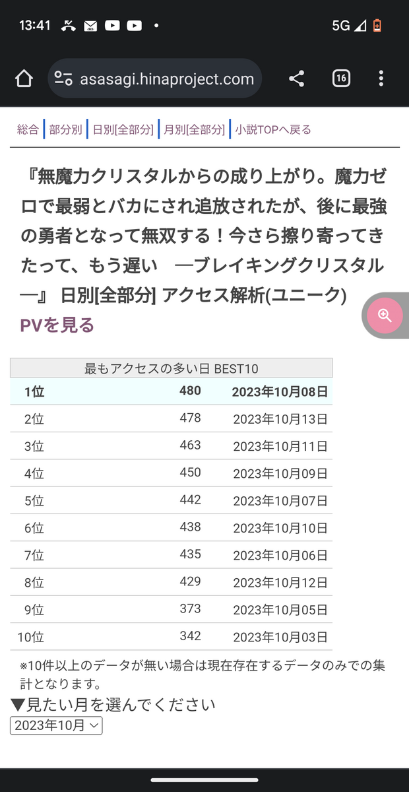409x792 pixels.
Task: Tap missed call notification icon
Action: 68,26
